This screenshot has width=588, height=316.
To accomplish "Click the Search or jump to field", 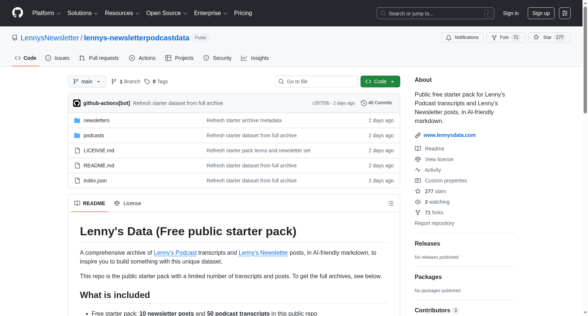I will pos(435,13).
